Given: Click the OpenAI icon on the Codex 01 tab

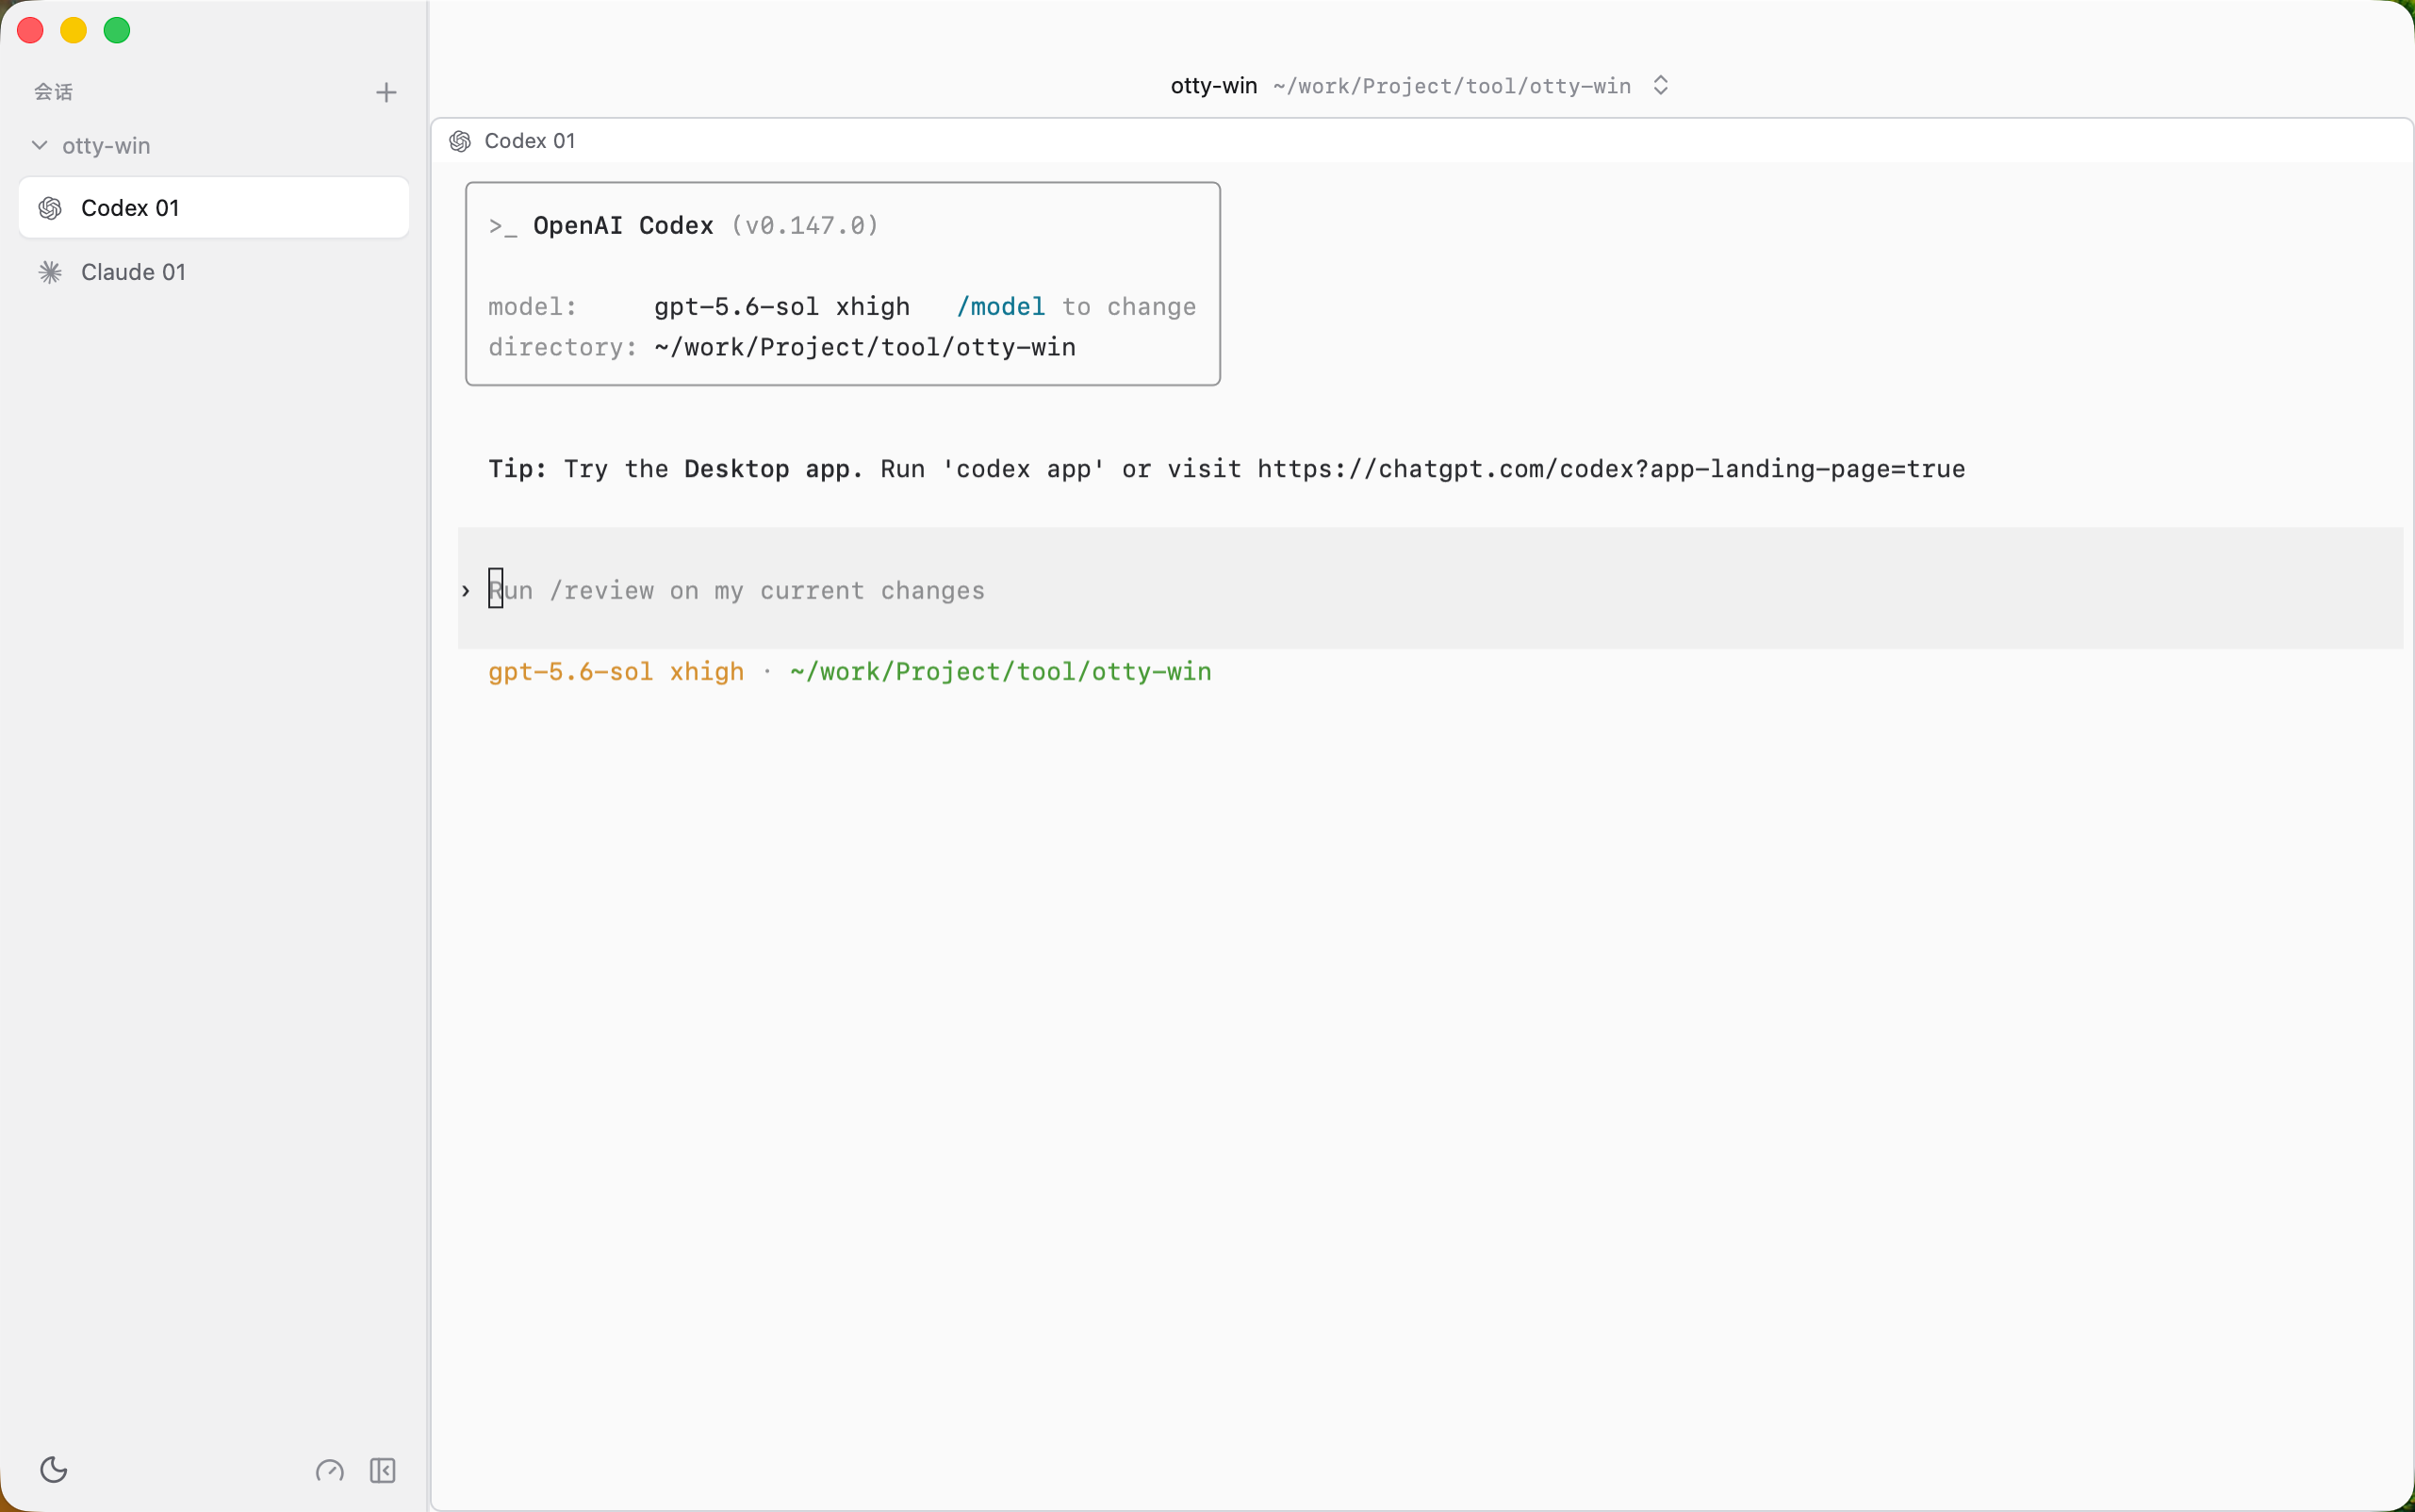Looking at the screenshot, I should click(460, 141).
